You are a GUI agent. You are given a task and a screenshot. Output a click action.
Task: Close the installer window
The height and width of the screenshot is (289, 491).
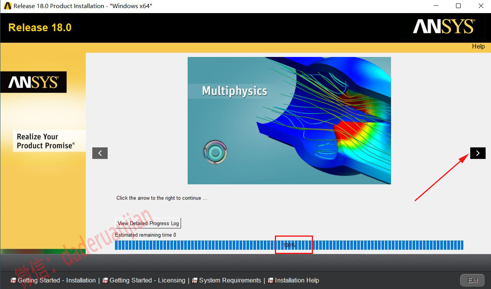[481, 6]
